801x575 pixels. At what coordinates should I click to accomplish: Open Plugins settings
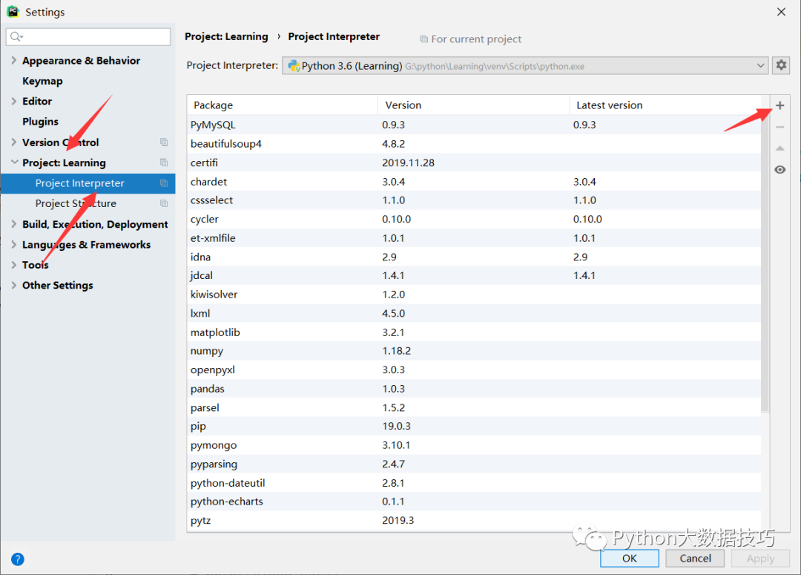(40, 122)
